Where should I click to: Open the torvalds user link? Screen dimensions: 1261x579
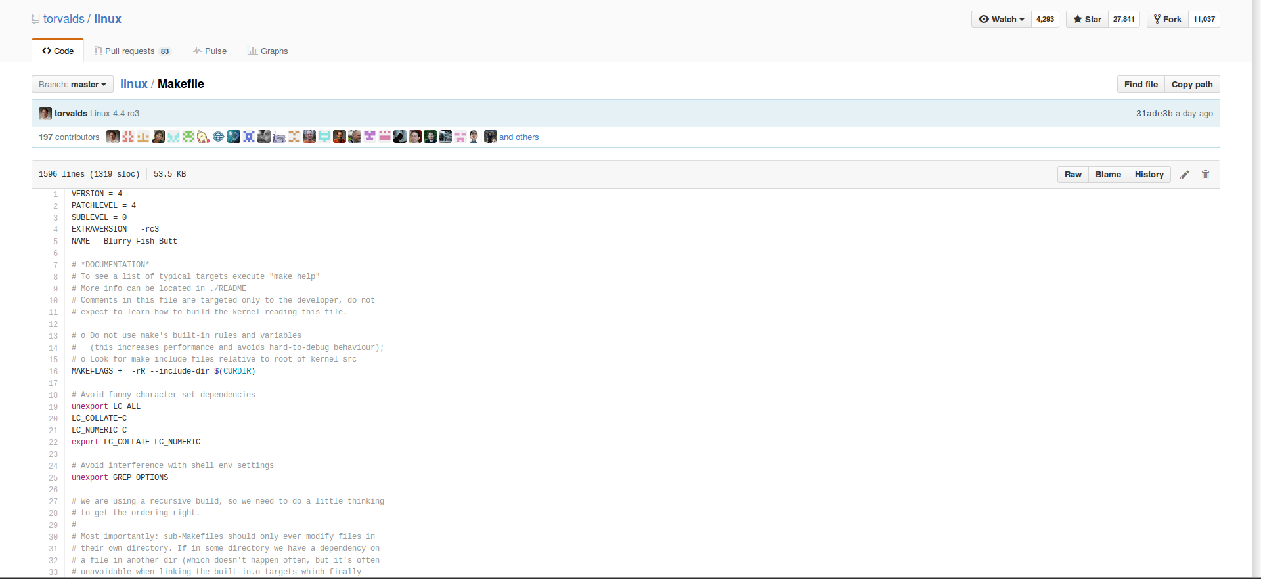pyautogui.click(x=64, y=19)
